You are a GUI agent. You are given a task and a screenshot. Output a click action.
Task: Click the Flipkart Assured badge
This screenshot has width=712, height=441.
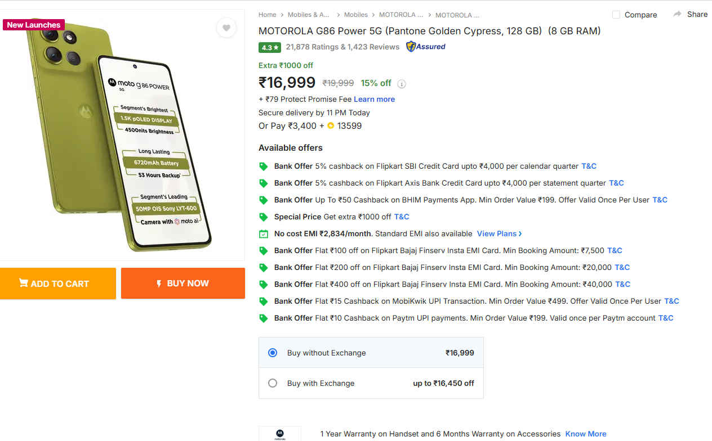click(x=426, y=47)
